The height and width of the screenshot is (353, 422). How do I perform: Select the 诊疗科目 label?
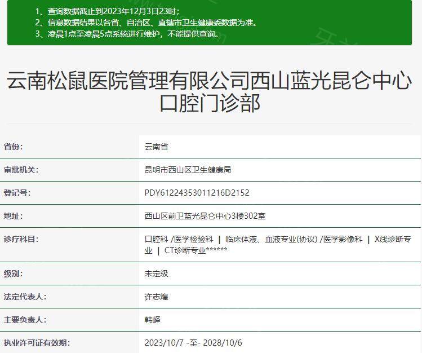click(21, 239)
